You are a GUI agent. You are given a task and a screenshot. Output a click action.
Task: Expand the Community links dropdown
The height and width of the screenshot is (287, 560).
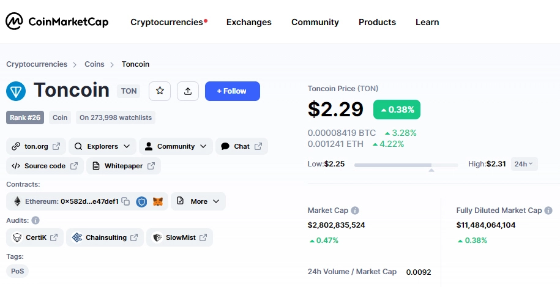176,146
